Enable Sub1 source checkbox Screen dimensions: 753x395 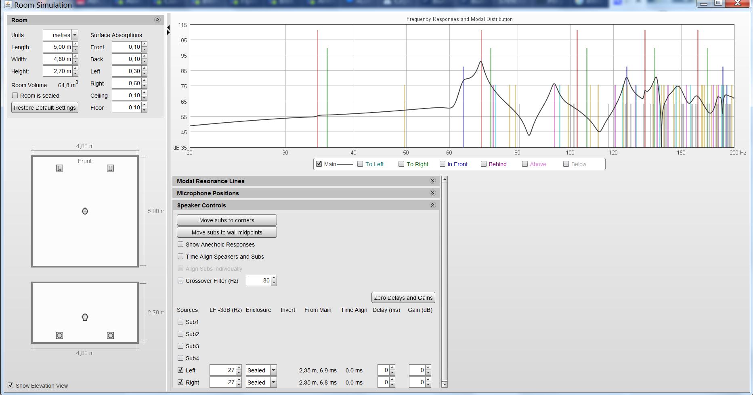[180, 322]
